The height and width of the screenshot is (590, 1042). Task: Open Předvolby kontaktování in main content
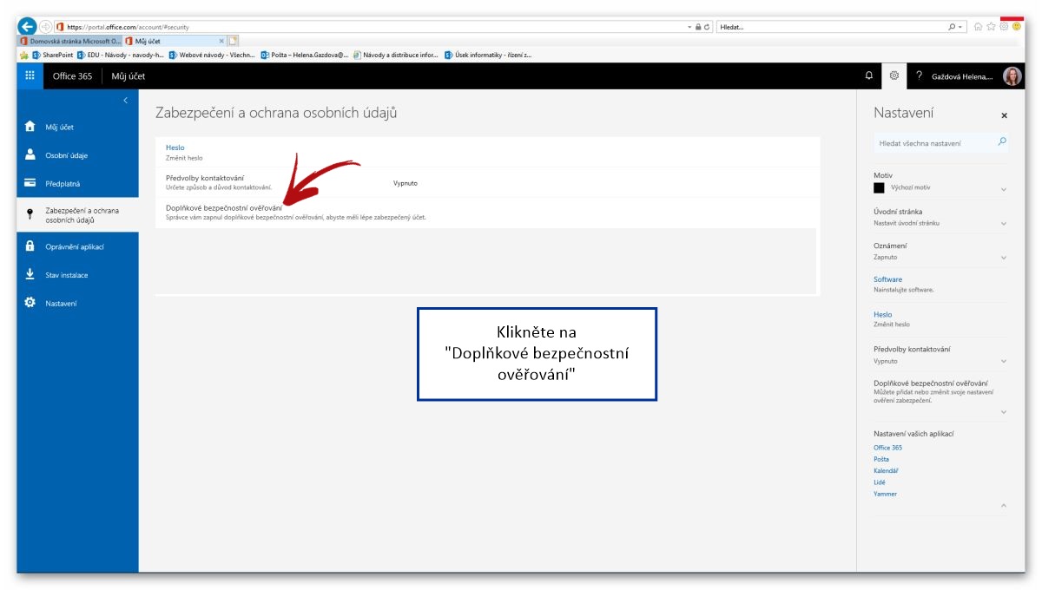click(x=205, y=178)
